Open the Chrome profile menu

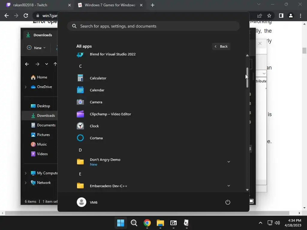point(291,16)
